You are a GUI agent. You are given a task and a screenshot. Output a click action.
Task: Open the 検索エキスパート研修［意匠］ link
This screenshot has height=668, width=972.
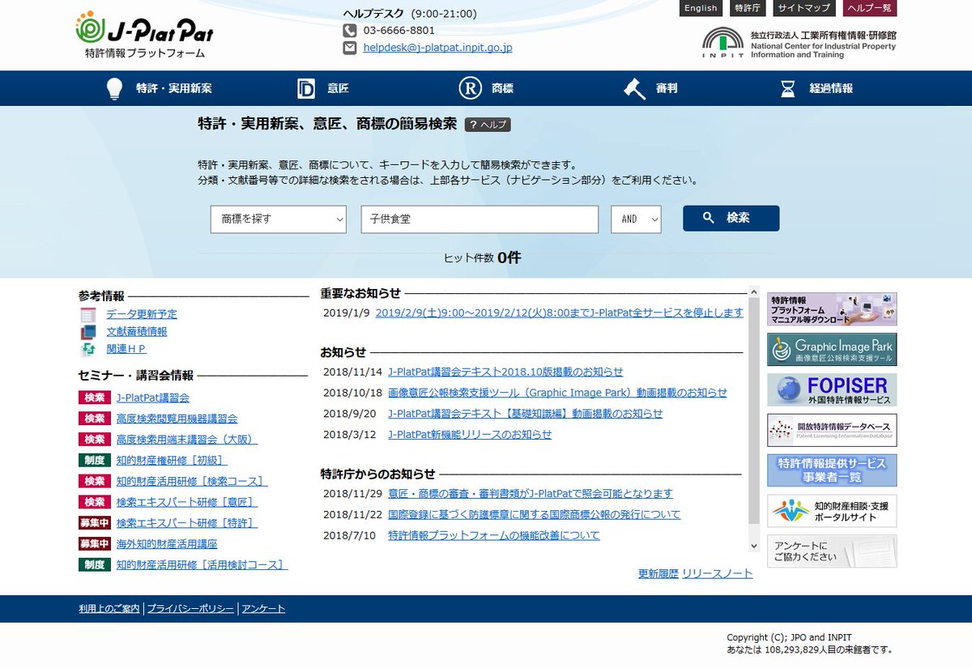click(x=187, y=502)
